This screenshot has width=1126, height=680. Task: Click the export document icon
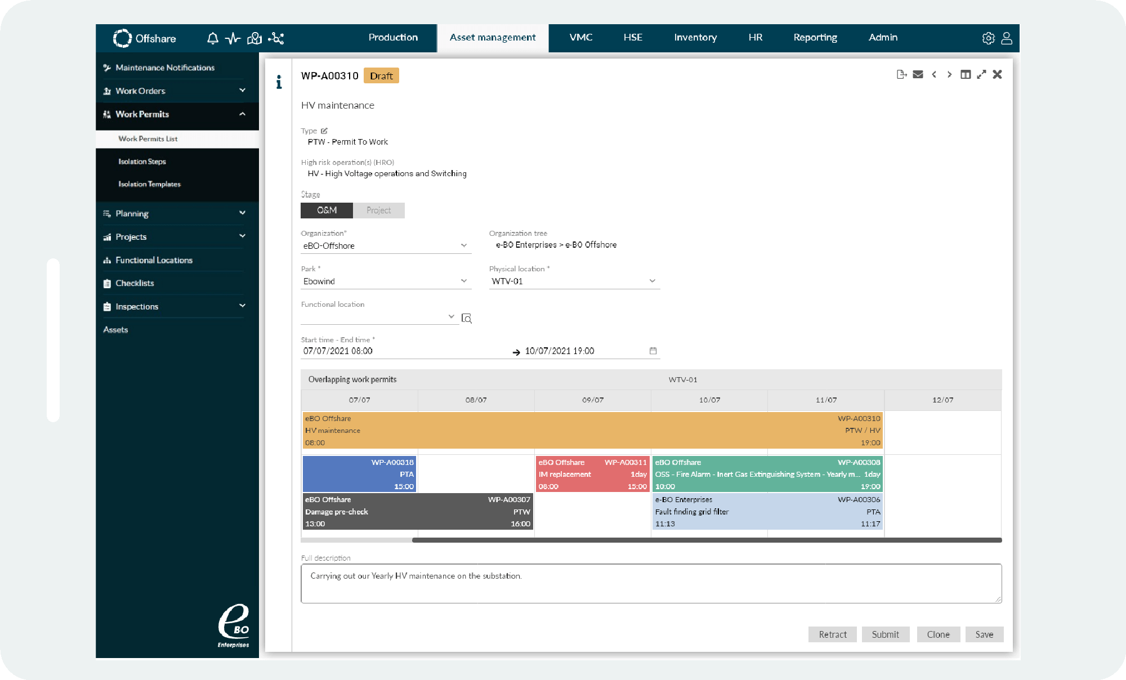(x=902, y=74)
